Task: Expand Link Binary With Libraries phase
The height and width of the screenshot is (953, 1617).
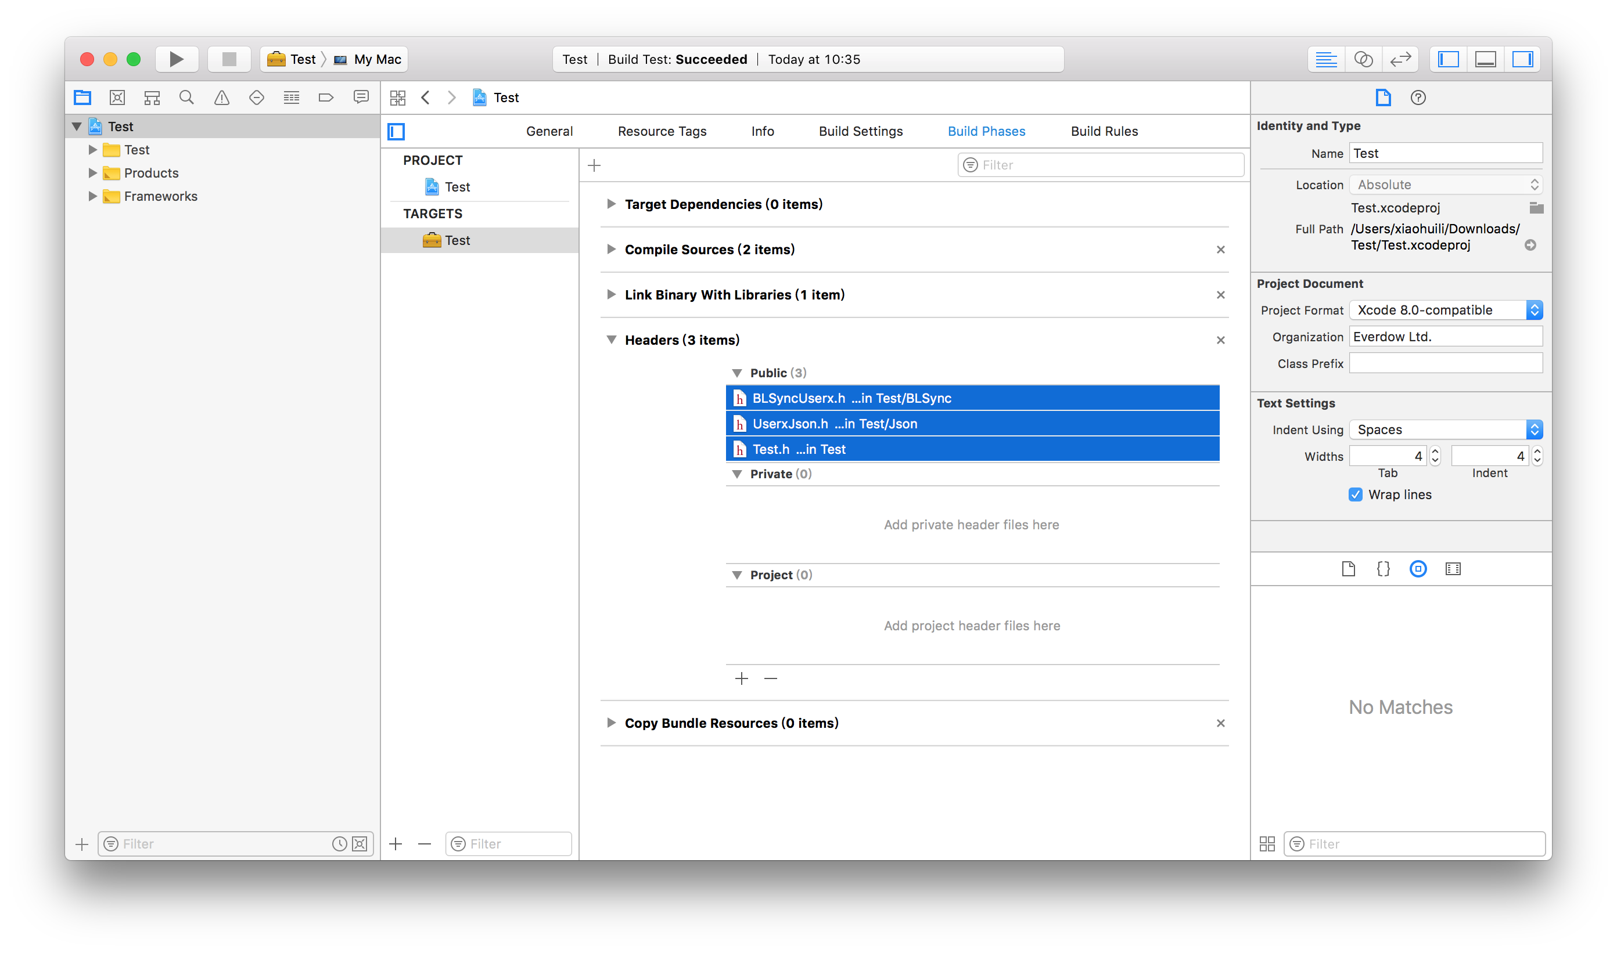Action: pos(611,295)
